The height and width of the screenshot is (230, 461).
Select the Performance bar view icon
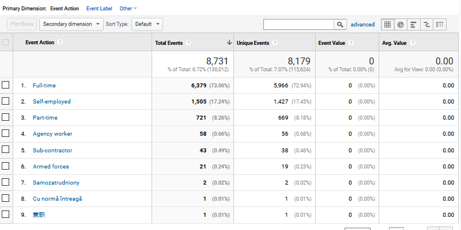[x=414, y=24]
